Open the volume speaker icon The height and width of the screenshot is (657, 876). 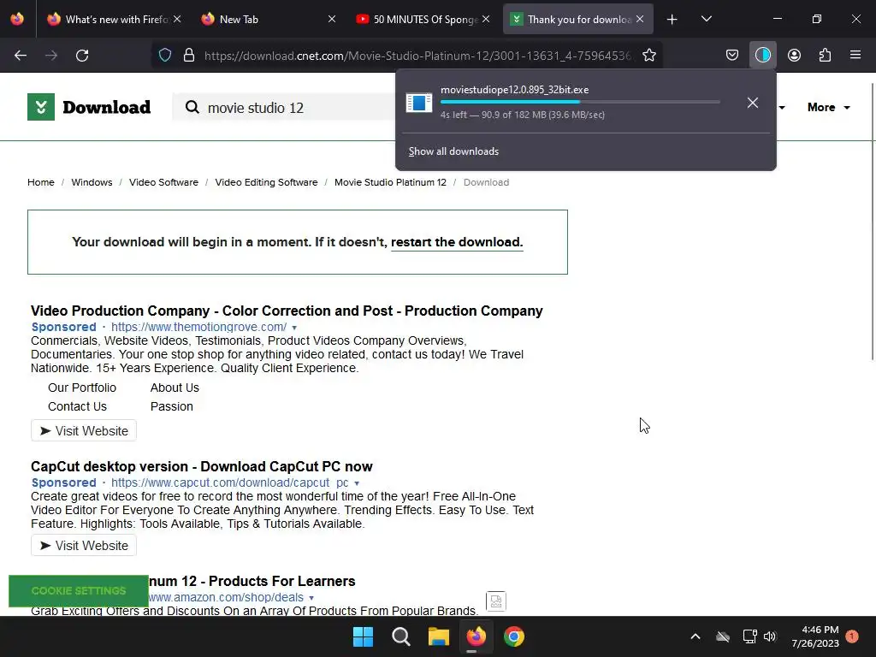click(770, 636)
